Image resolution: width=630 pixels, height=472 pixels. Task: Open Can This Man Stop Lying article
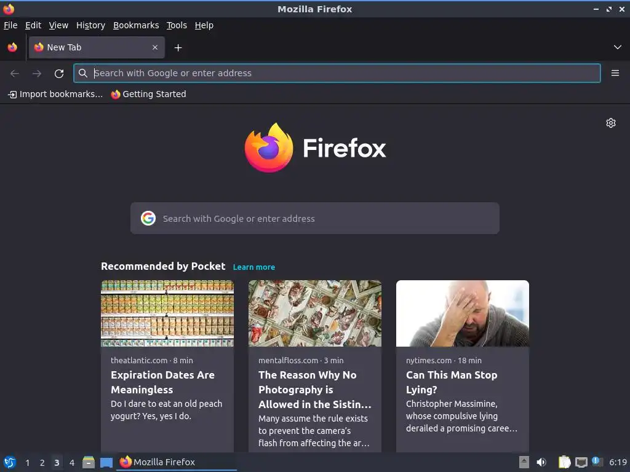click(452, 382)
